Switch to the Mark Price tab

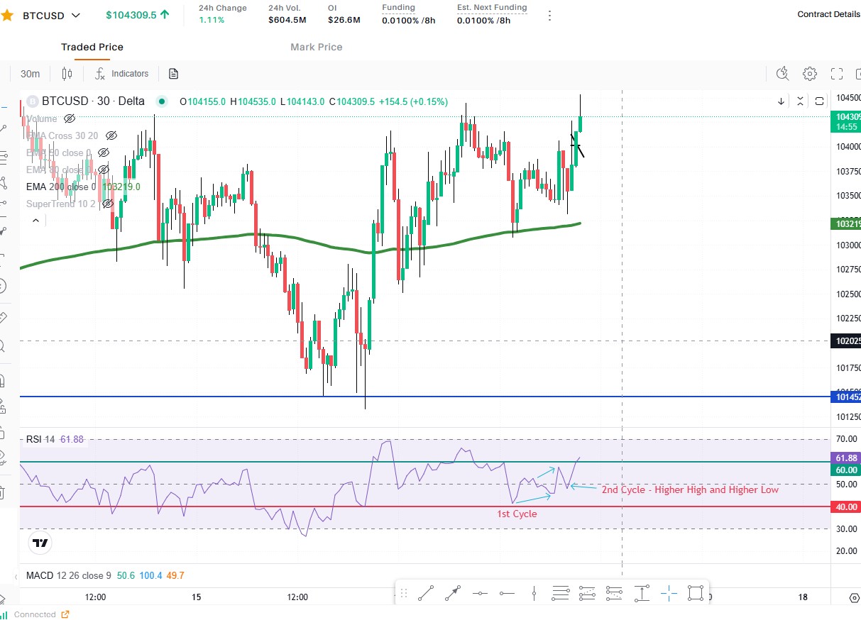click(x=316, y=47)
